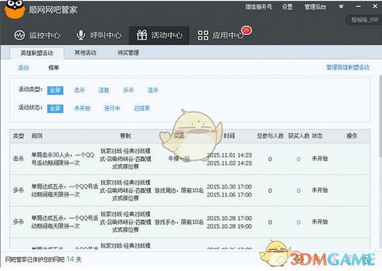This screenshot has width=382, height=271.
Task: Open 设置 in the title bar
Action: [x=287, y=7]
